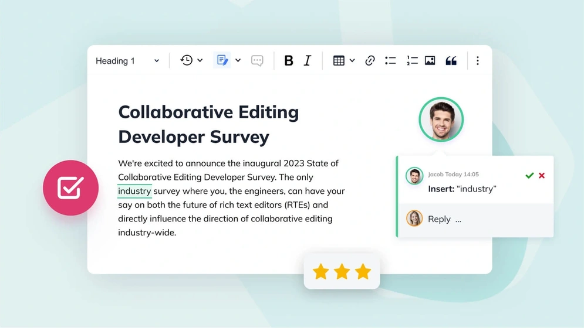Click the insert table icon
The width and height of the screenshot is (584, 328).
tap(339, 60)
